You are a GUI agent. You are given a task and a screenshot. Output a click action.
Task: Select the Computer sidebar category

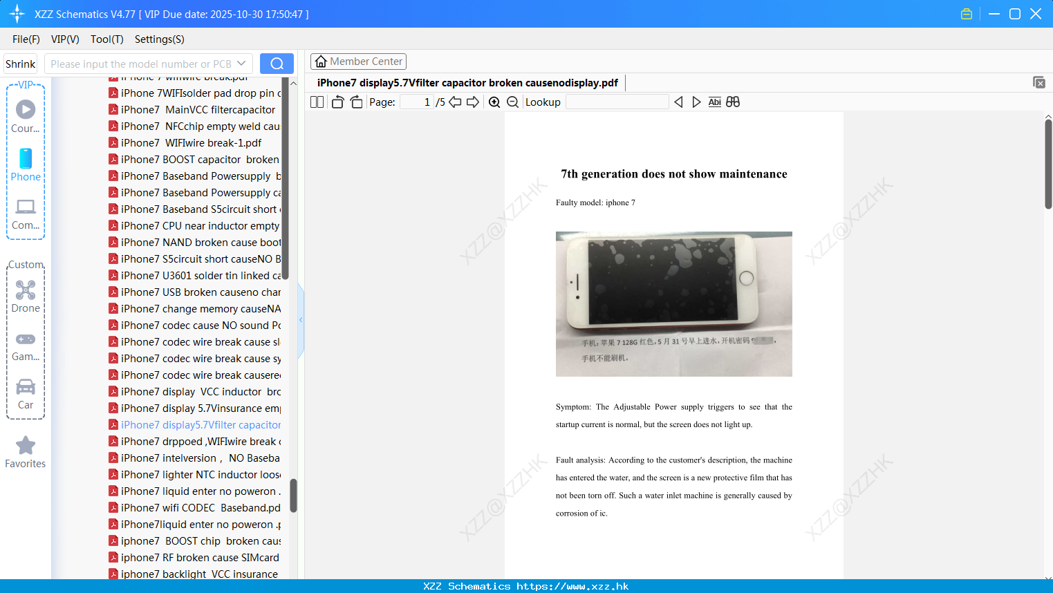pos(26,214)
